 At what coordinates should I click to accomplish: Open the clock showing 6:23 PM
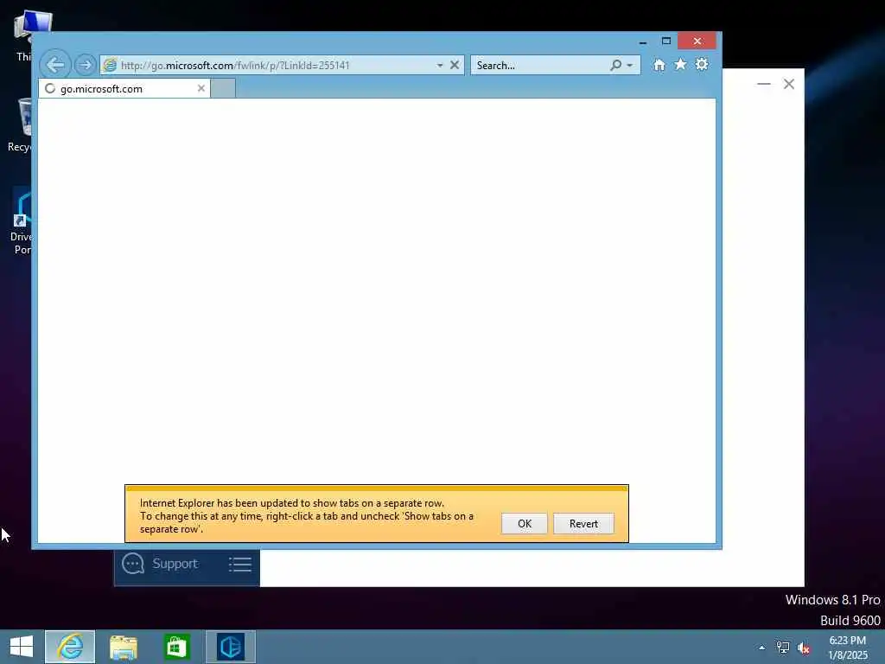tap(847, 648)
